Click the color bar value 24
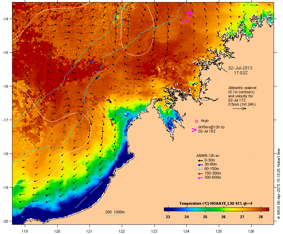Viewport: 283px width, 234px height. click(187, 217)
